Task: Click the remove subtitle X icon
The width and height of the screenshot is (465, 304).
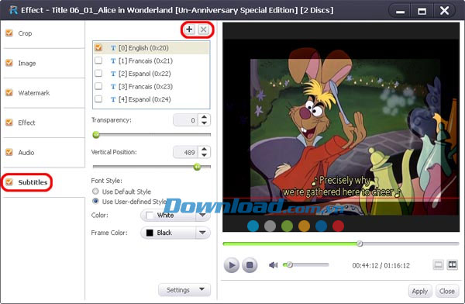Action: (203, 29)
